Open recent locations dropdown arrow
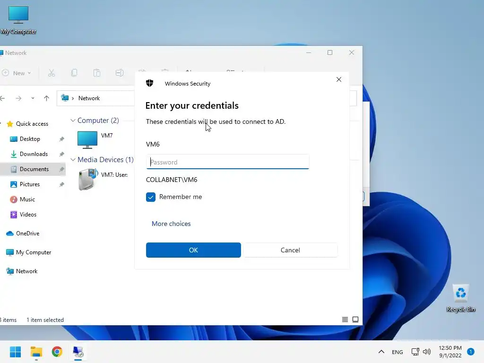 coord(33,98)
